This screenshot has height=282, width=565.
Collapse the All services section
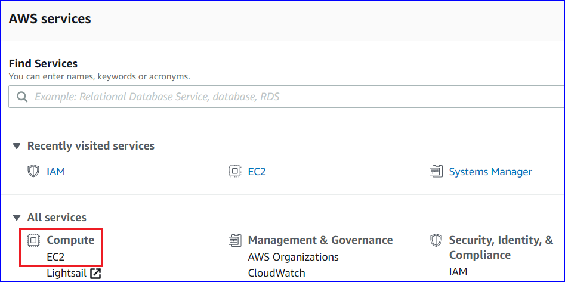(x=17, y=218)
